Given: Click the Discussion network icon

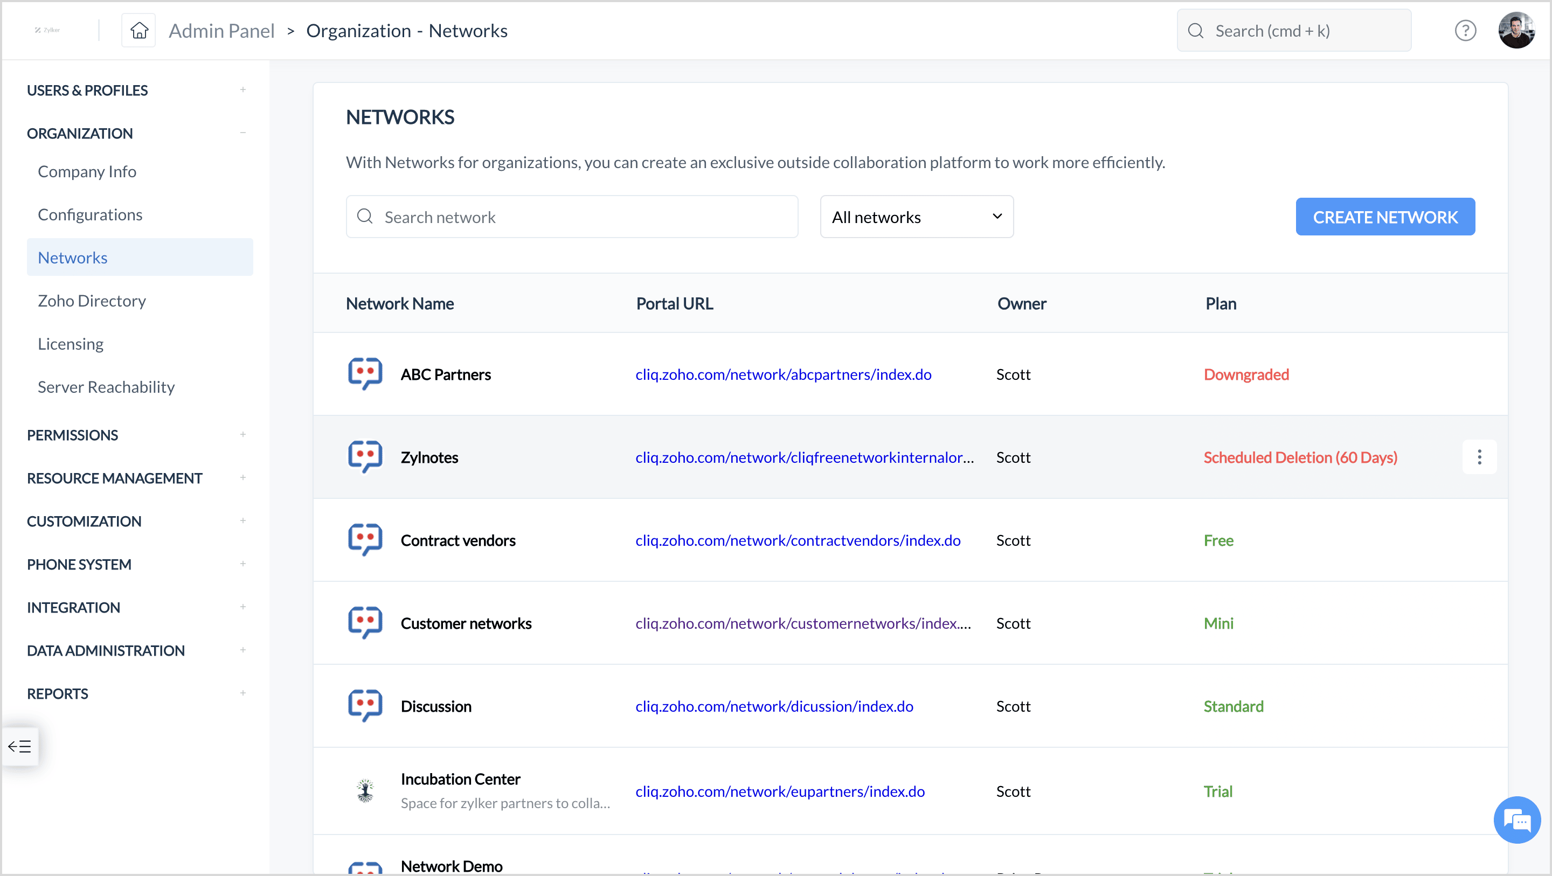Looking at the screenshot, I should (365, 706).
